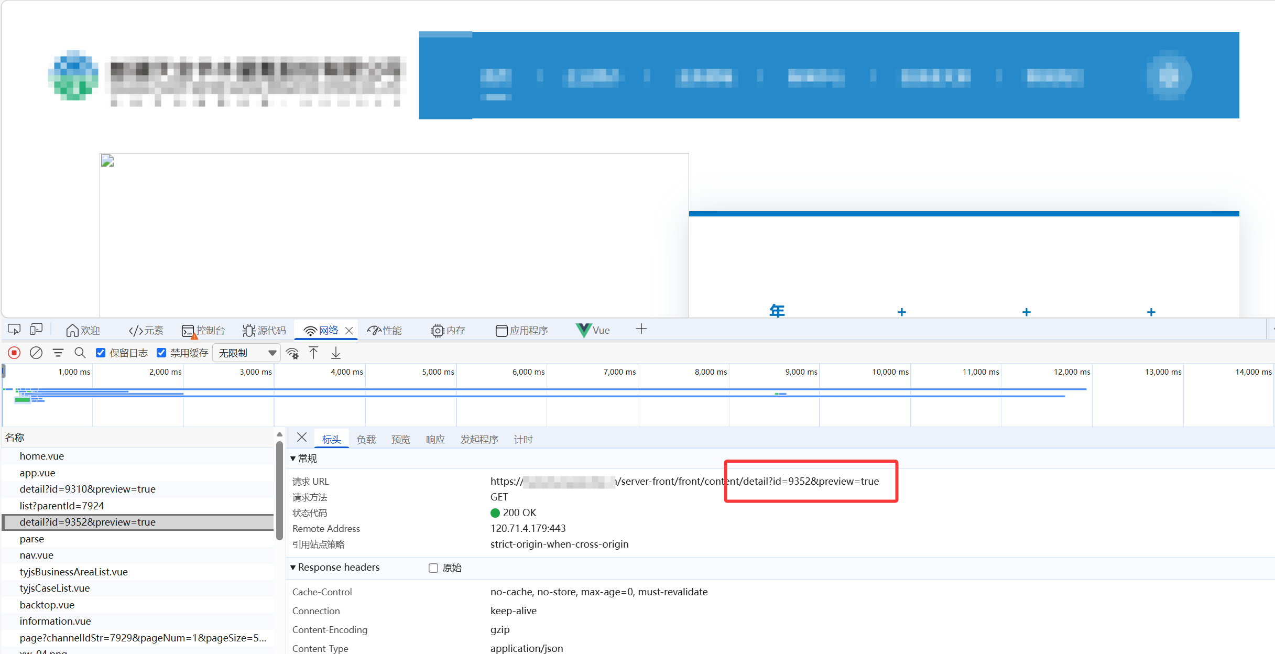
Task: Click the record network log button
Action: tap(14, 353)
